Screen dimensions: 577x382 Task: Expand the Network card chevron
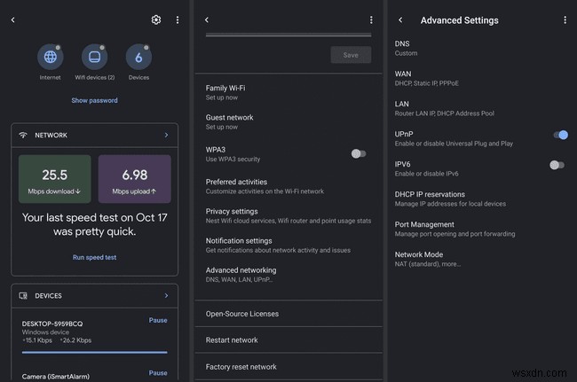(166, 135)
